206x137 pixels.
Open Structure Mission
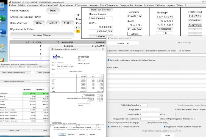pyautogui.click(x=42, y=35)
